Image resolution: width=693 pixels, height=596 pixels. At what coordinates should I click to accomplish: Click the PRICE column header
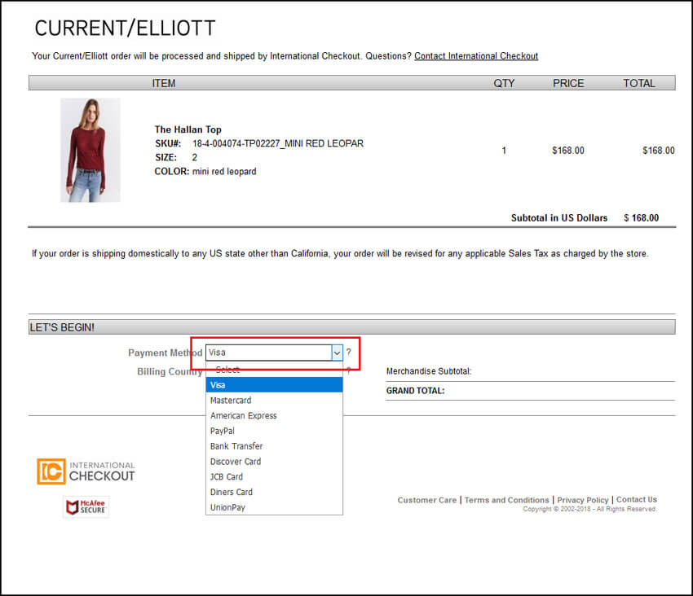tap(568, 83)
